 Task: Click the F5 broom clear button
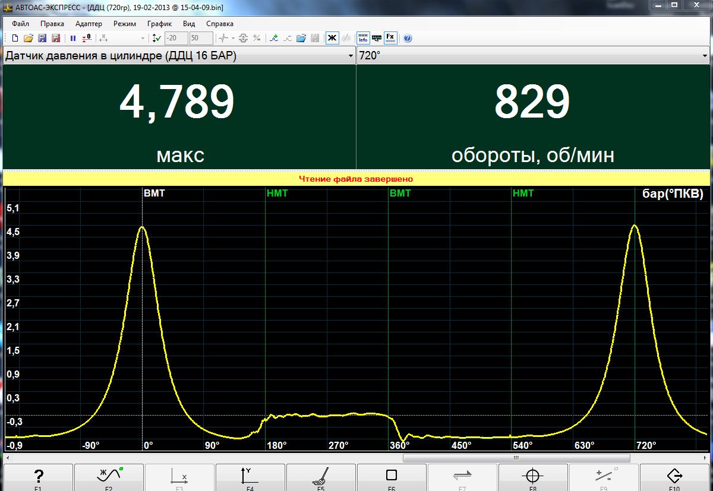pos(321,477)
